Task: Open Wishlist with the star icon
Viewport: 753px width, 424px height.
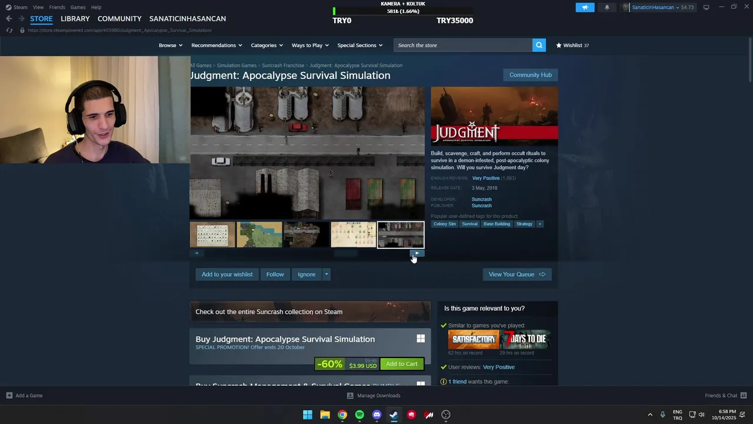Action: 559,45
